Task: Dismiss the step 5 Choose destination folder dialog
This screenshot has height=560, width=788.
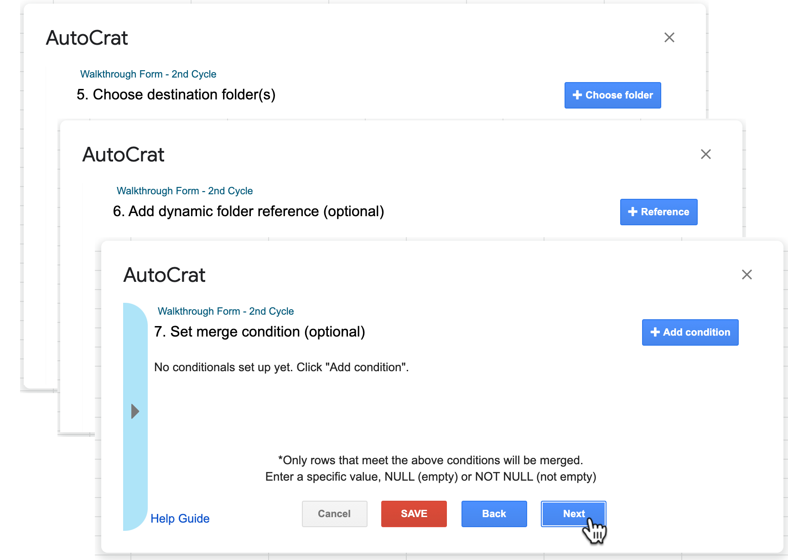Action: click(x=669, y=37)
